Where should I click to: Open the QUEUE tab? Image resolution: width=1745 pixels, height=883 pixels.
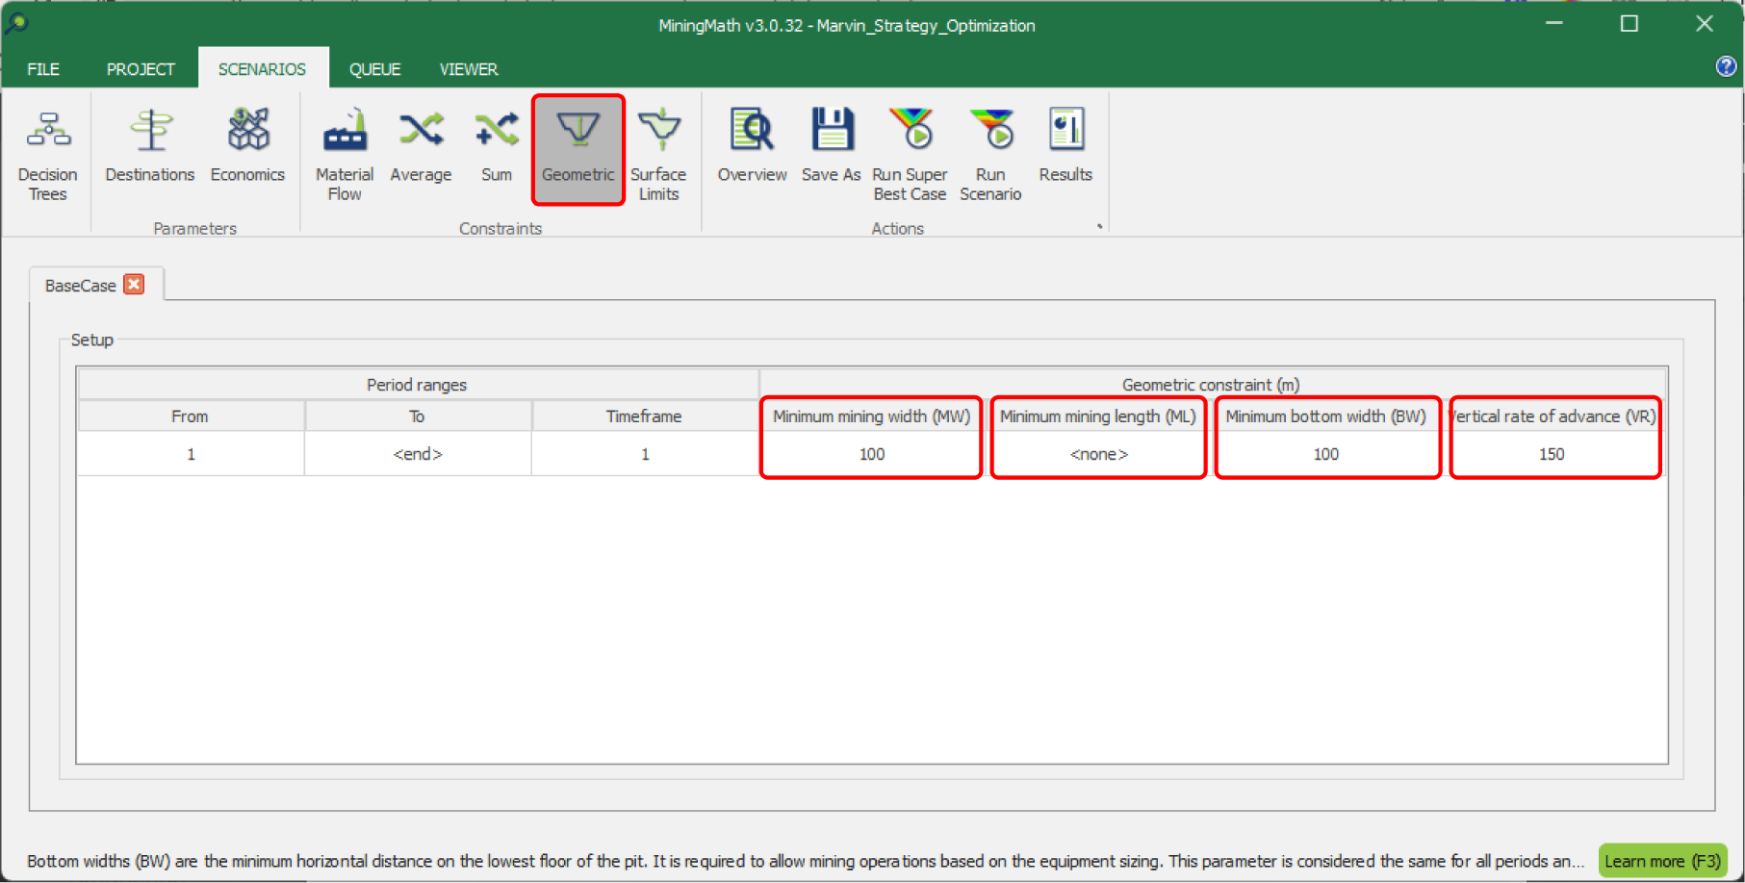pos(374,69)
